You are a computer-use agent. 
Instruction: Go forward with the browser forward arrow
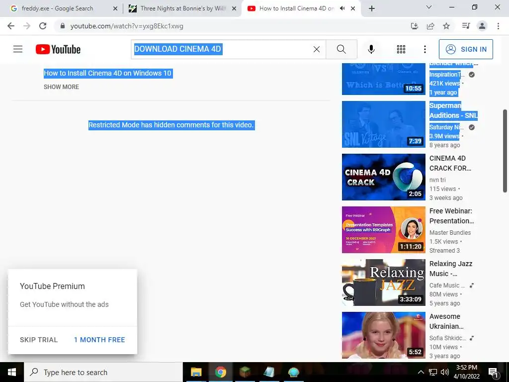[27, 26]
